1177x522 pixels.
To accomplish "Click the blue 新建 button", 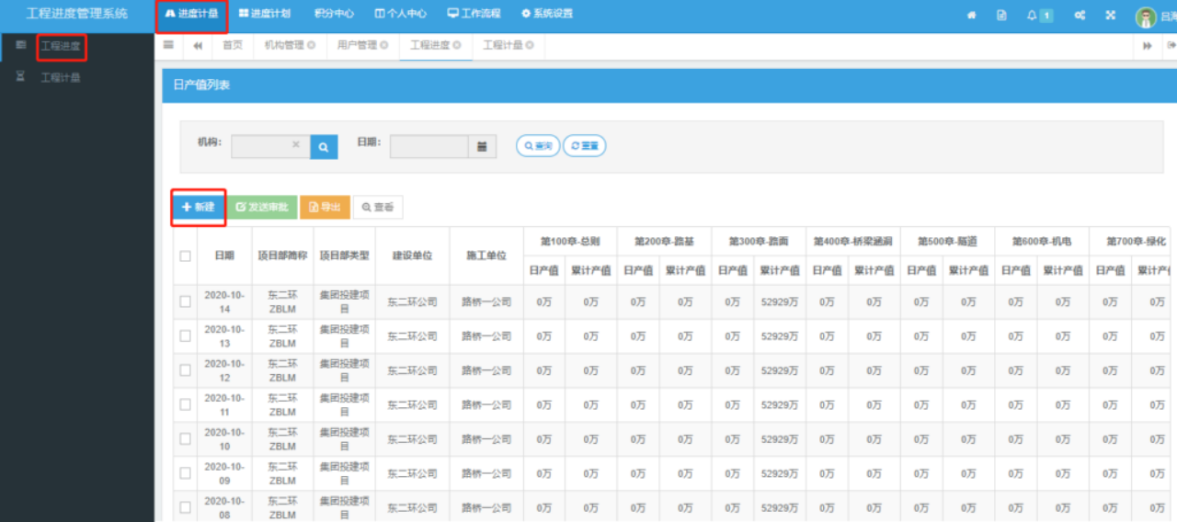I will (198, 207).
